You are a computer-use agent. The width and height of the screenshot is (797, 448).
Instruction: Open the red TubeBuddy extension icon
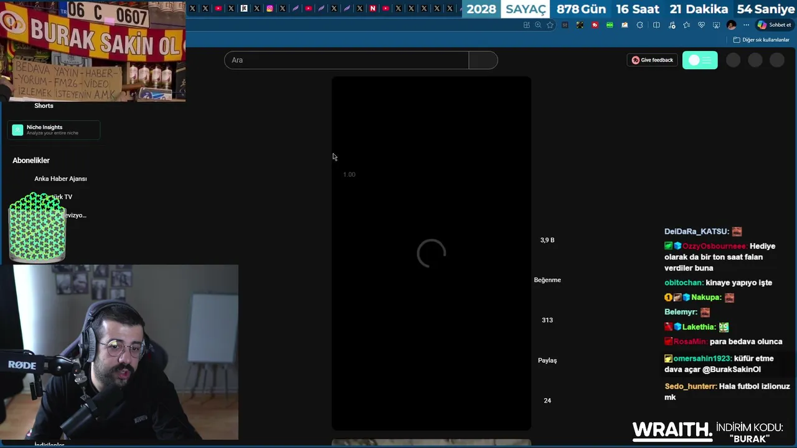point(595,25)
